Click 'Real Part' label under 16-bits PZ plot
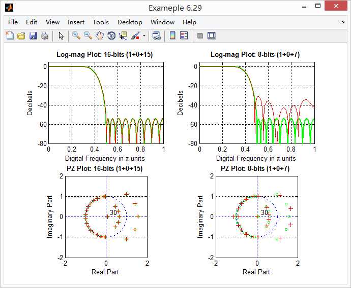Viewport: 351px width, 288px height. [105, 272]
